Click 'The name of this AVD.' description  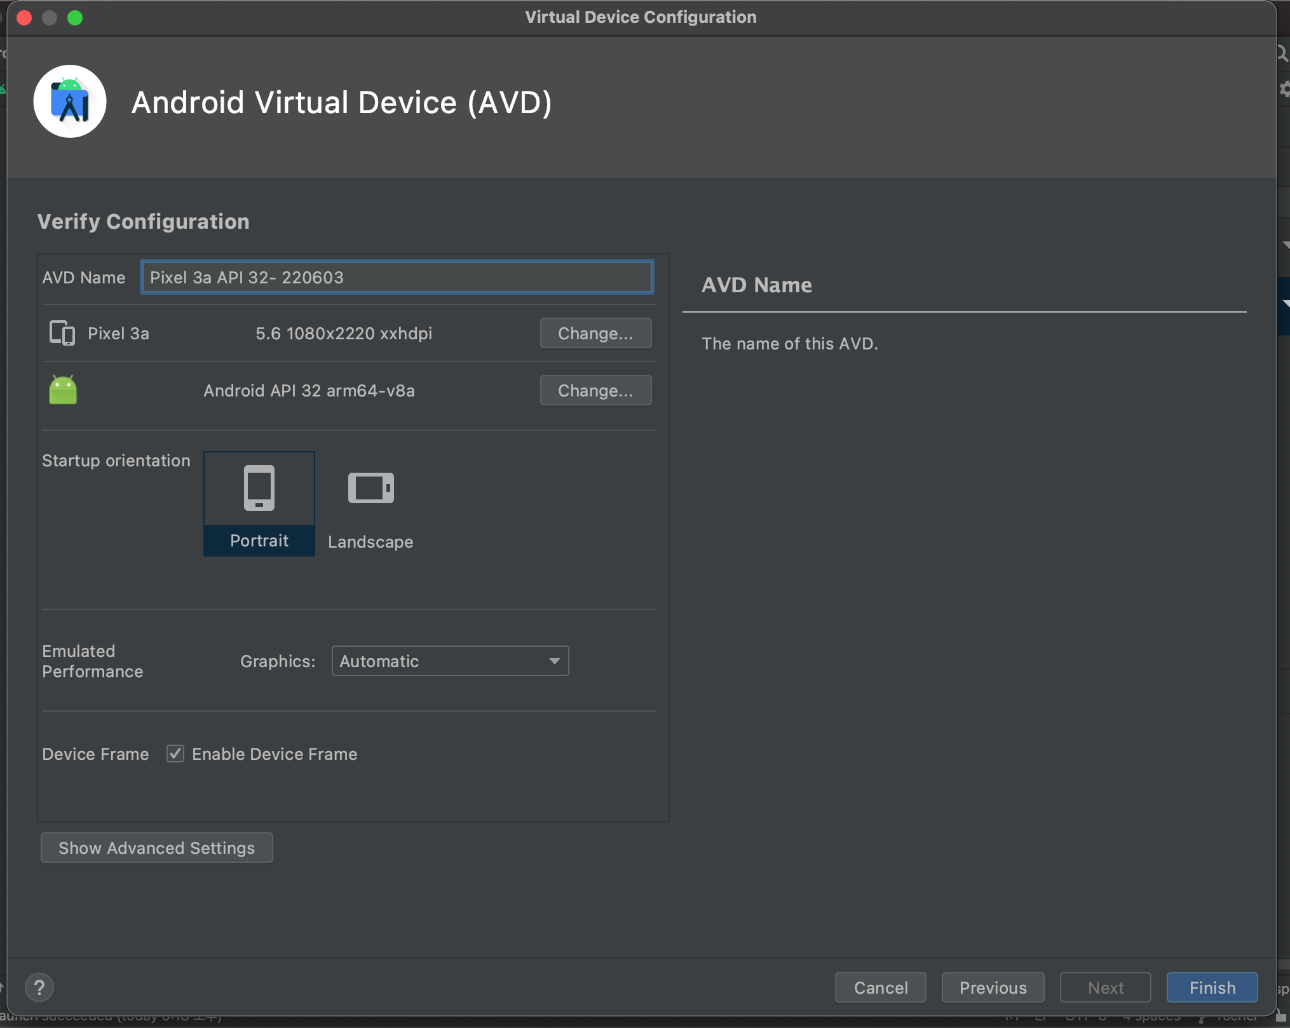coord(790,343)
